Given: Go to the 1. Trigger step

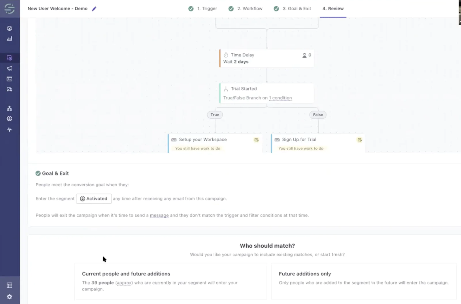Looking at the screenshot, I should 203,9.
